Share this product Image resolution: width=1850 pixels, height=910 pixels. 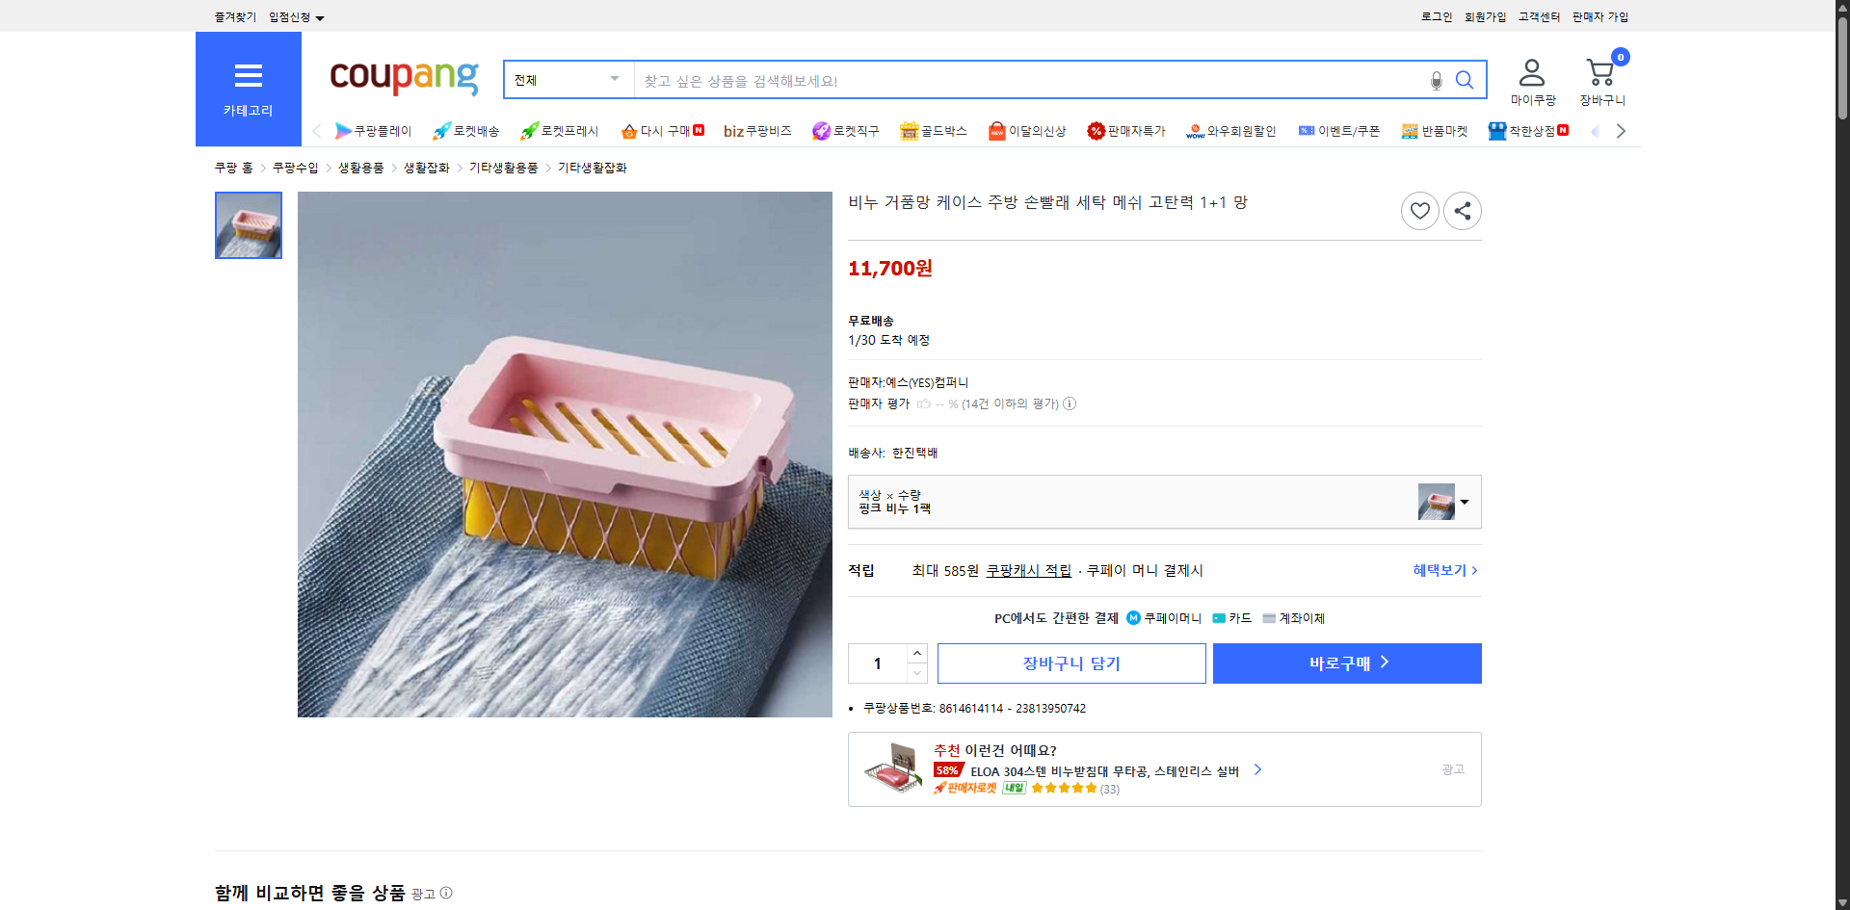click(1462, 210)
